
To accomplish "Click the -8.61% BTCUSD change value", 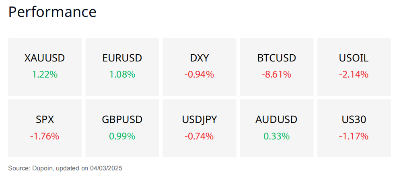I will pyautogui.click(x=276, y=74).
